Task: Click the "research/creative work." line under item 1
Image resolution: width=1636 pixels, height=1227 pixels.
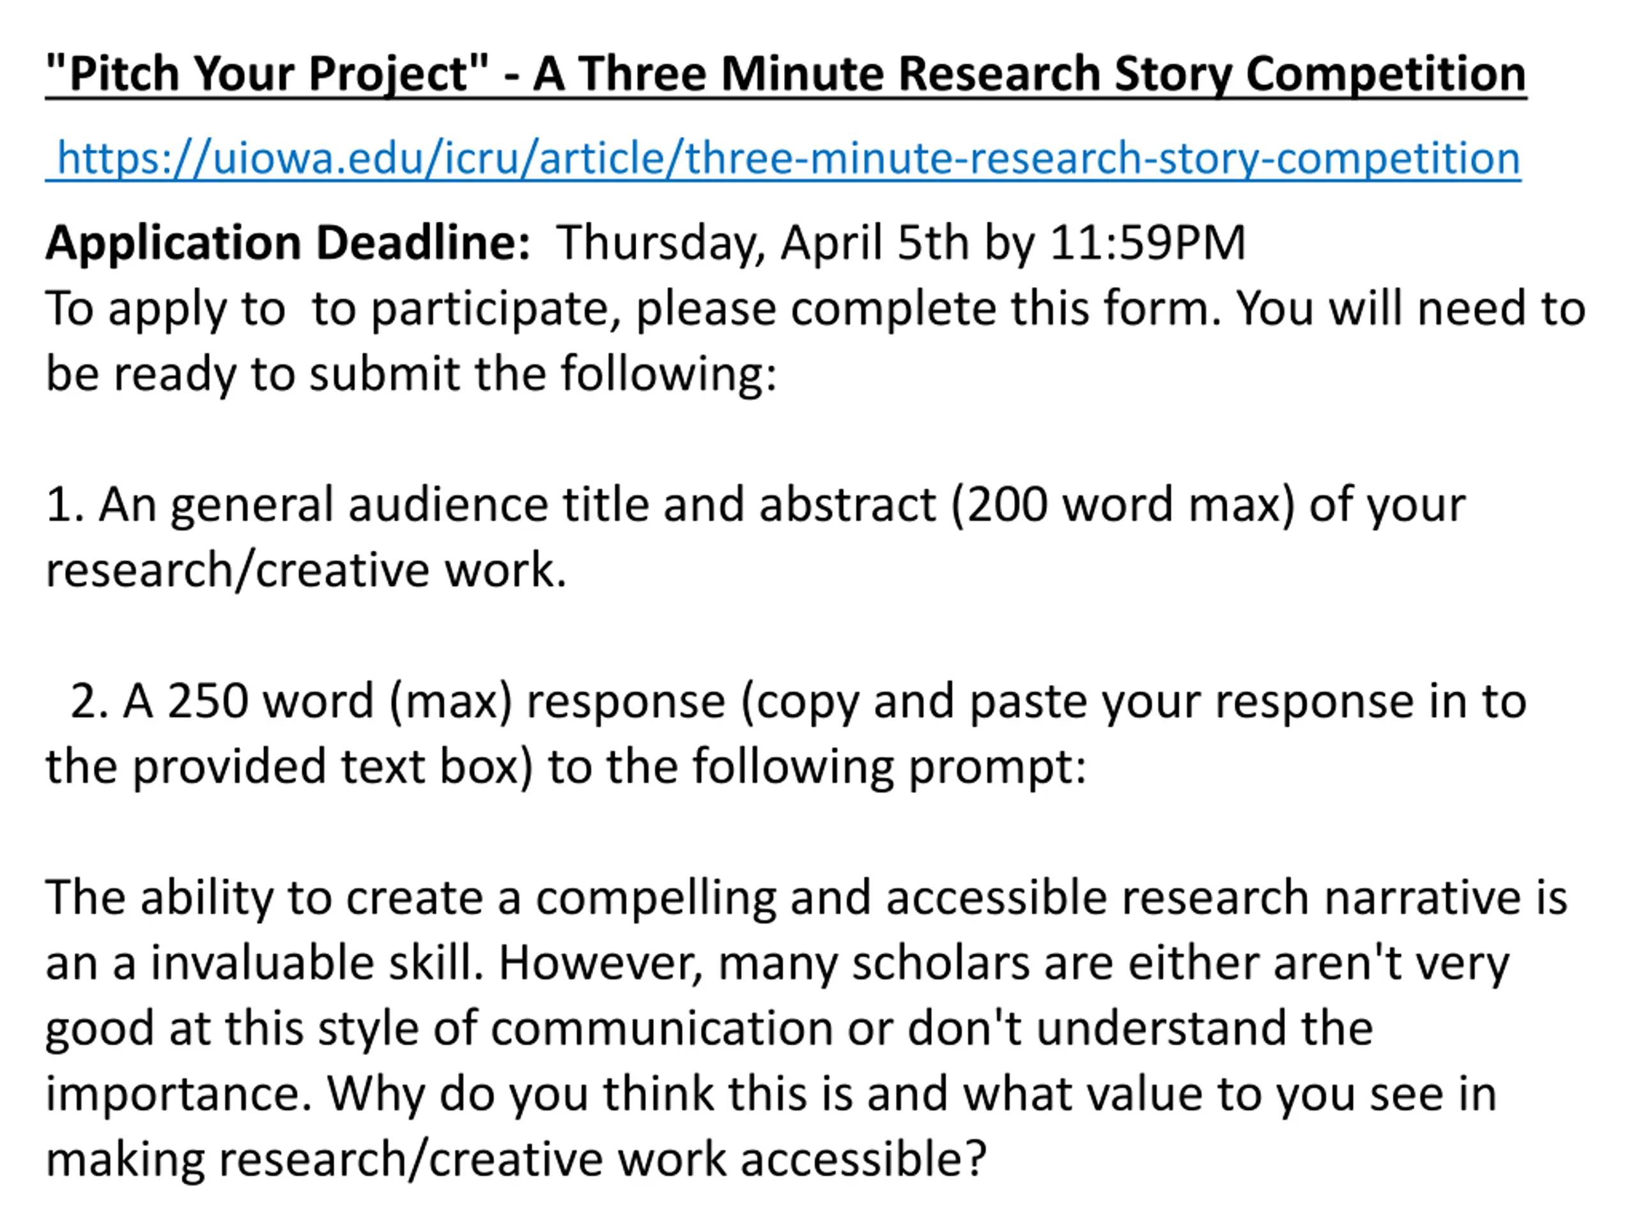Action: [x=306, y=570]
